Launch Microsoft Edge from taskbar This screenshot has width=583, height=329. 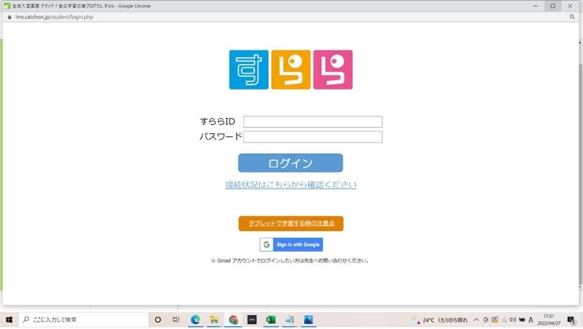[195, 320]
